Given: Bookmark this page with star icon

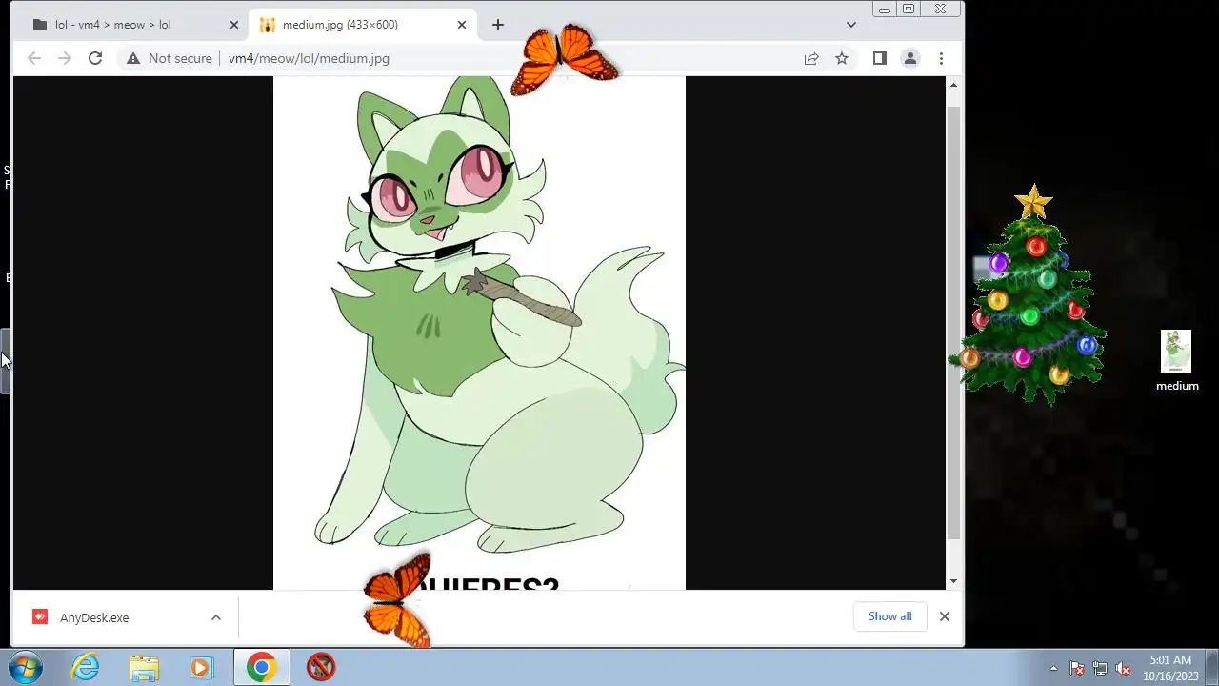Looking at the screenshot, I should pos(842,58).
